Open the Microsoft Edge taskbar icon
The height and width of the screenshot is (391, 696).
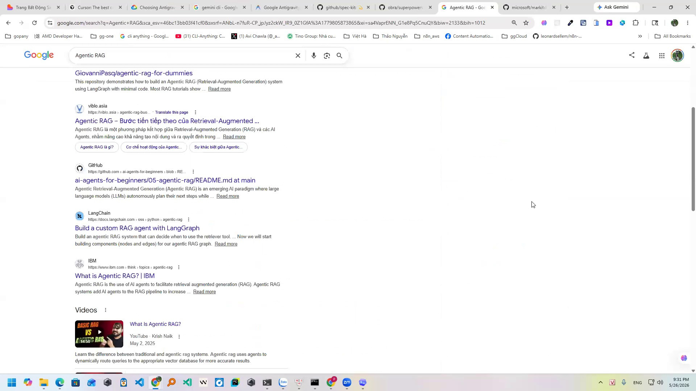[60, 383]
